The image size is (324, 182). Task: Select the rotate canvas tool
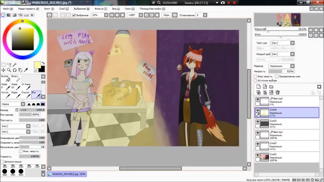point(14,70)
